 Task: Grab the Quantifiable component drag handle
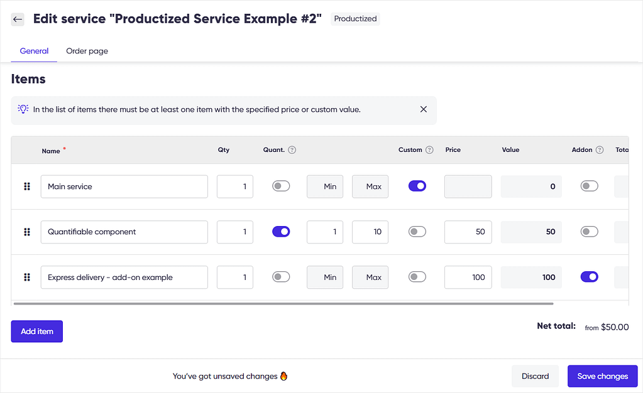click(27, 232)
